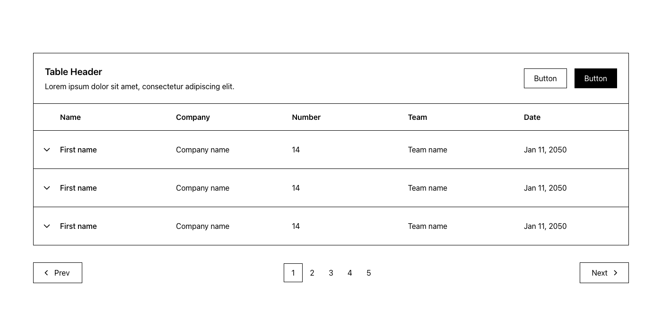This screenshot has height=336, width=662.
Task: Expand the second table row chevron
Action: tap(47, 188)
